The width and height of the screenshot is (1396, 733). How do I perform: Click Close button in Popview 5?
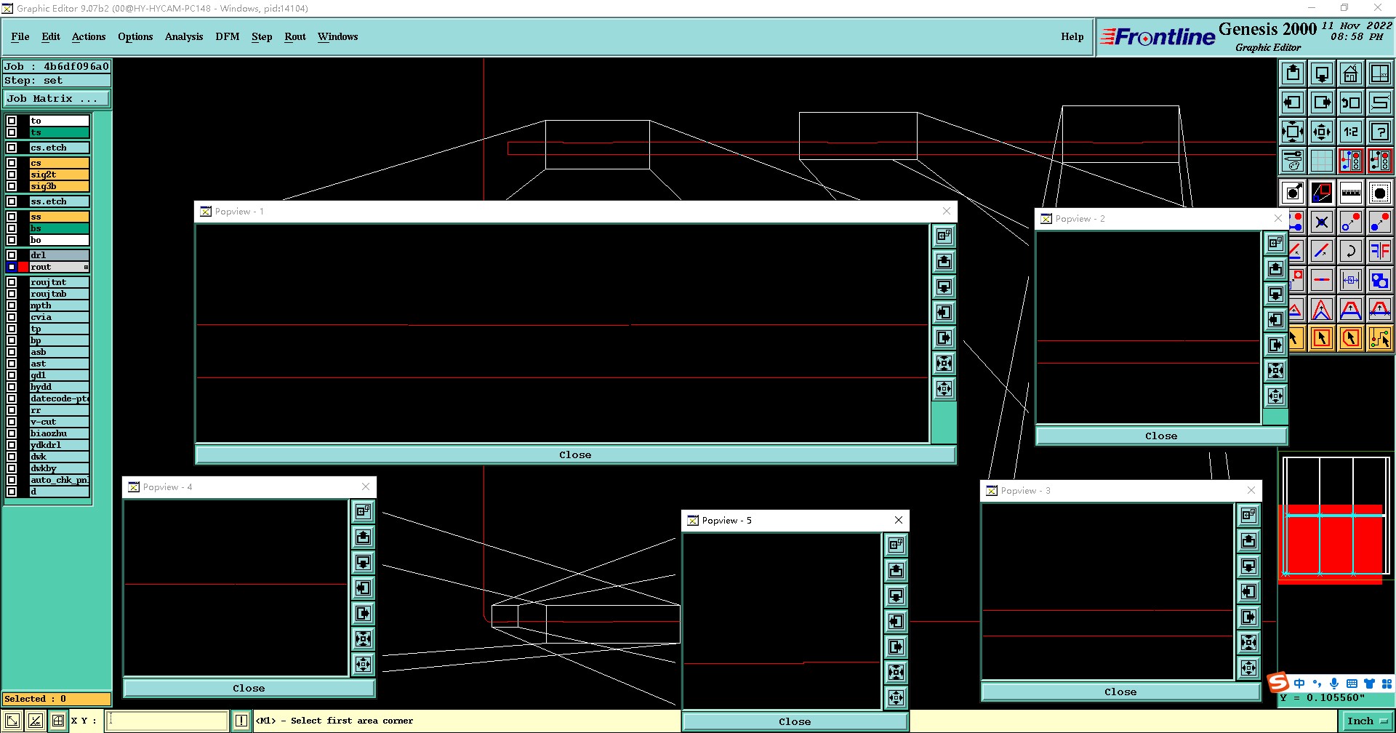click(795, 721)
